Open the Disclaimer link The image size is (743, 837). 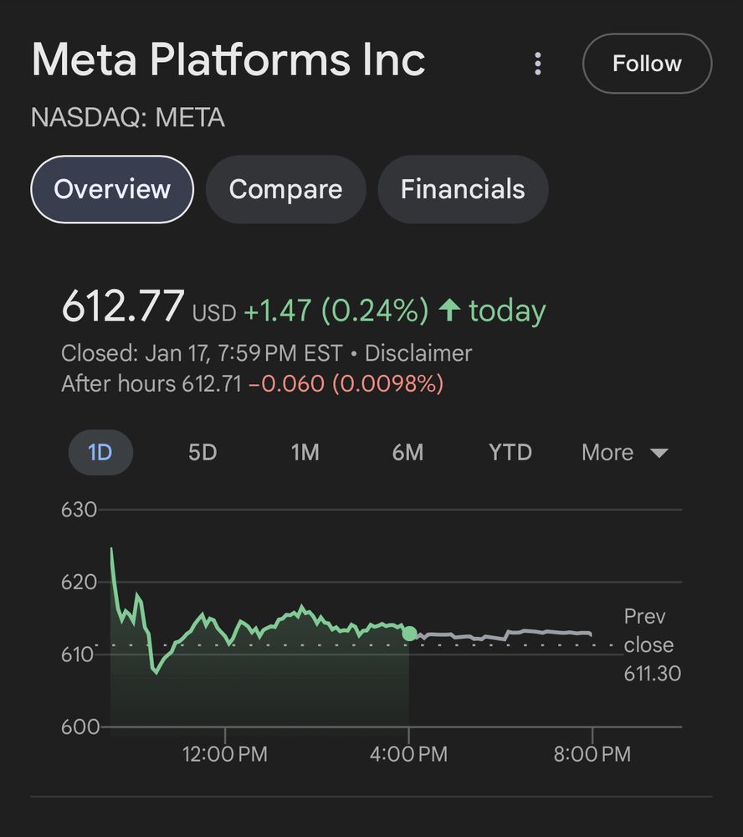418,353
